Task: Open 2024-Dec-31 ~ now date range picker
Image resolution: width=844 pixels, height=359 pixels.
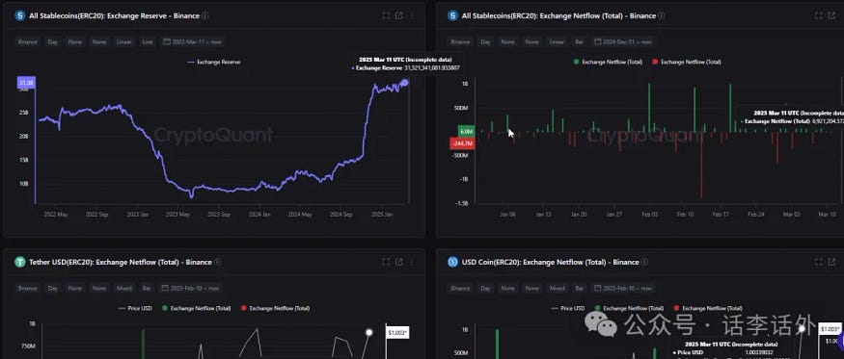Action: click(x=623, y=42)
